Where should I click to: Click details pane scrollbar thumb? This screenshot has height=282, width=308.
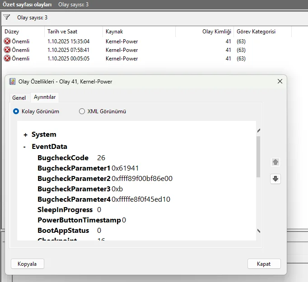(x=258, y=157)
